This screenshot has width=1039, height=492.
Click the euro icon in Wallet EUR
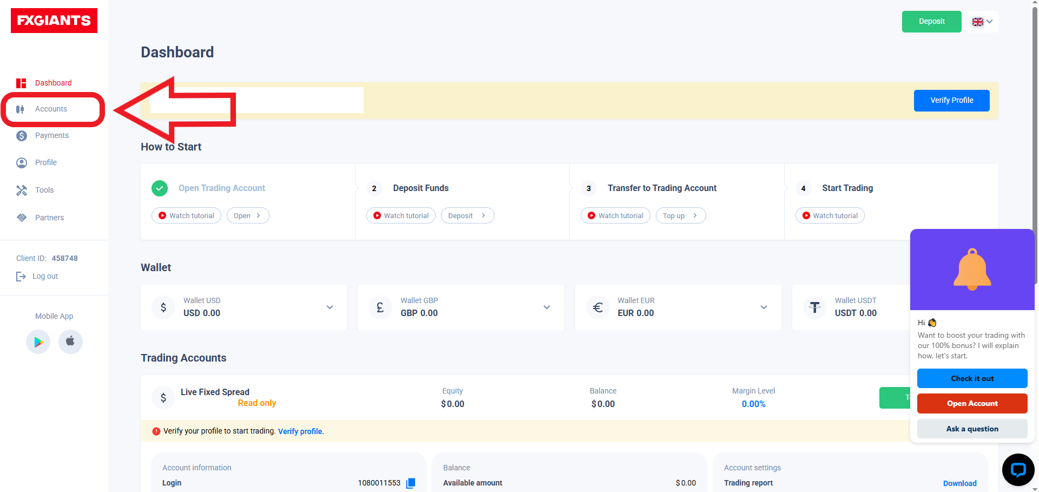[598, 307]
